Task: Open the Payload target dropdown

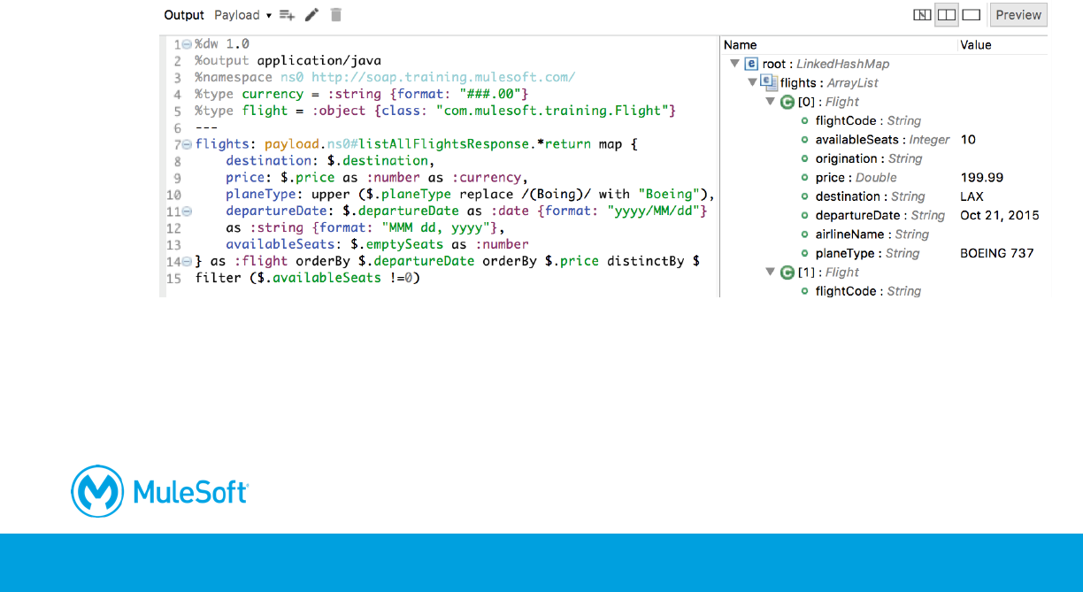Action: (x=242, y=15)
